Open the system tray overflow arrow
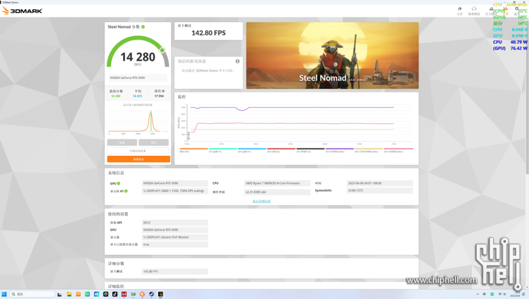 (x=477, y=294)
